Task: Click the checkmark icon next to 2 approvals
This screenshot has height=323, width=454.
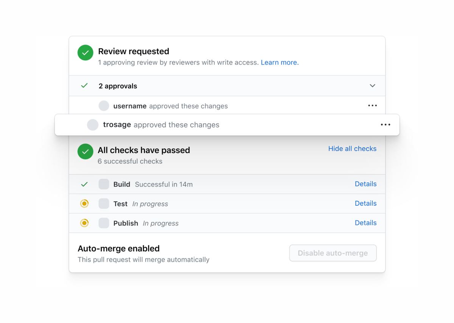Action: pyautogui.click(x=84, y=85)
